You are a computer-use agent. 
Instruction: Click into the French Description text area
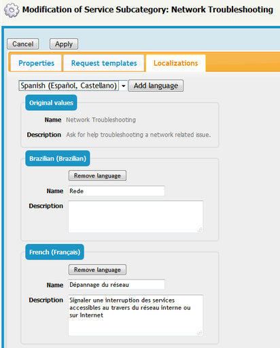click(x=136, y=315)
